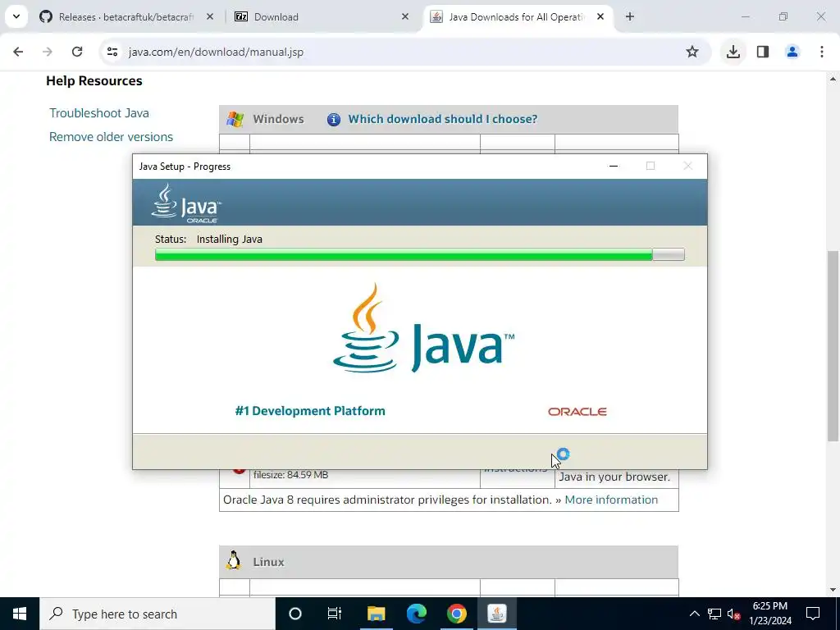Open network status tray icon

[714, 614]
